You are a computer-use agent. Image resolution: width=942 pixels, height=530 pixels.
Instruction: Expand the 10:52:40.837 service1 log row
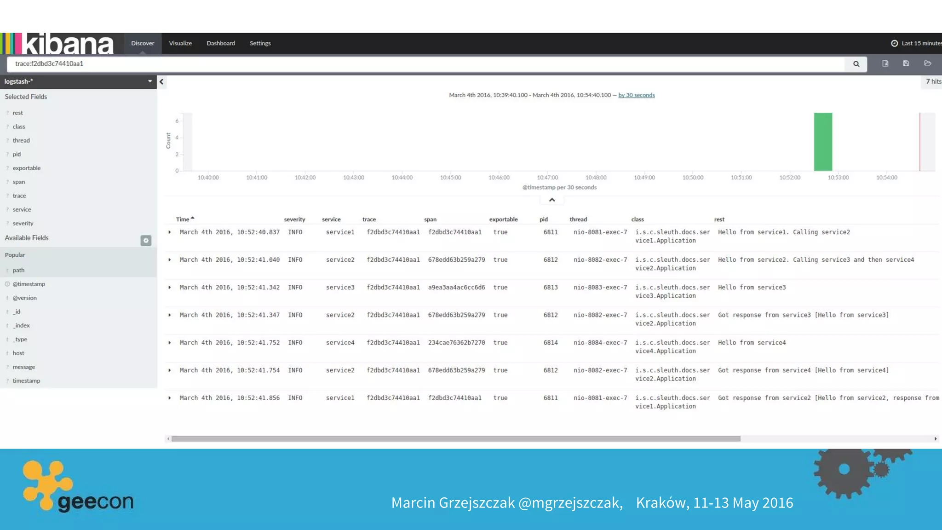170,232
